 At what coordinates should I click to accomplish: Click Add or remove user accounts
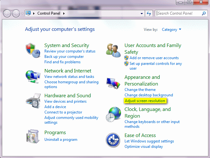[154, 58]
